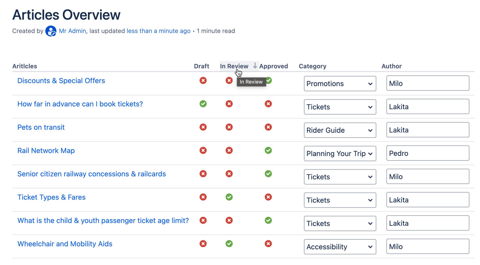
Task: Toggle the red Approved icon for Ticket Types article
Action: click(x=268, y=197)
